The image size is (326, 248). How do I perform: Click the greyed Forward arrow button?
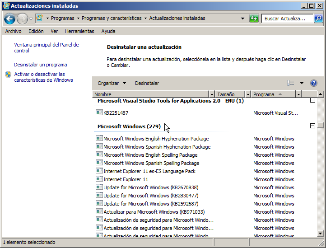pos(22,19)
